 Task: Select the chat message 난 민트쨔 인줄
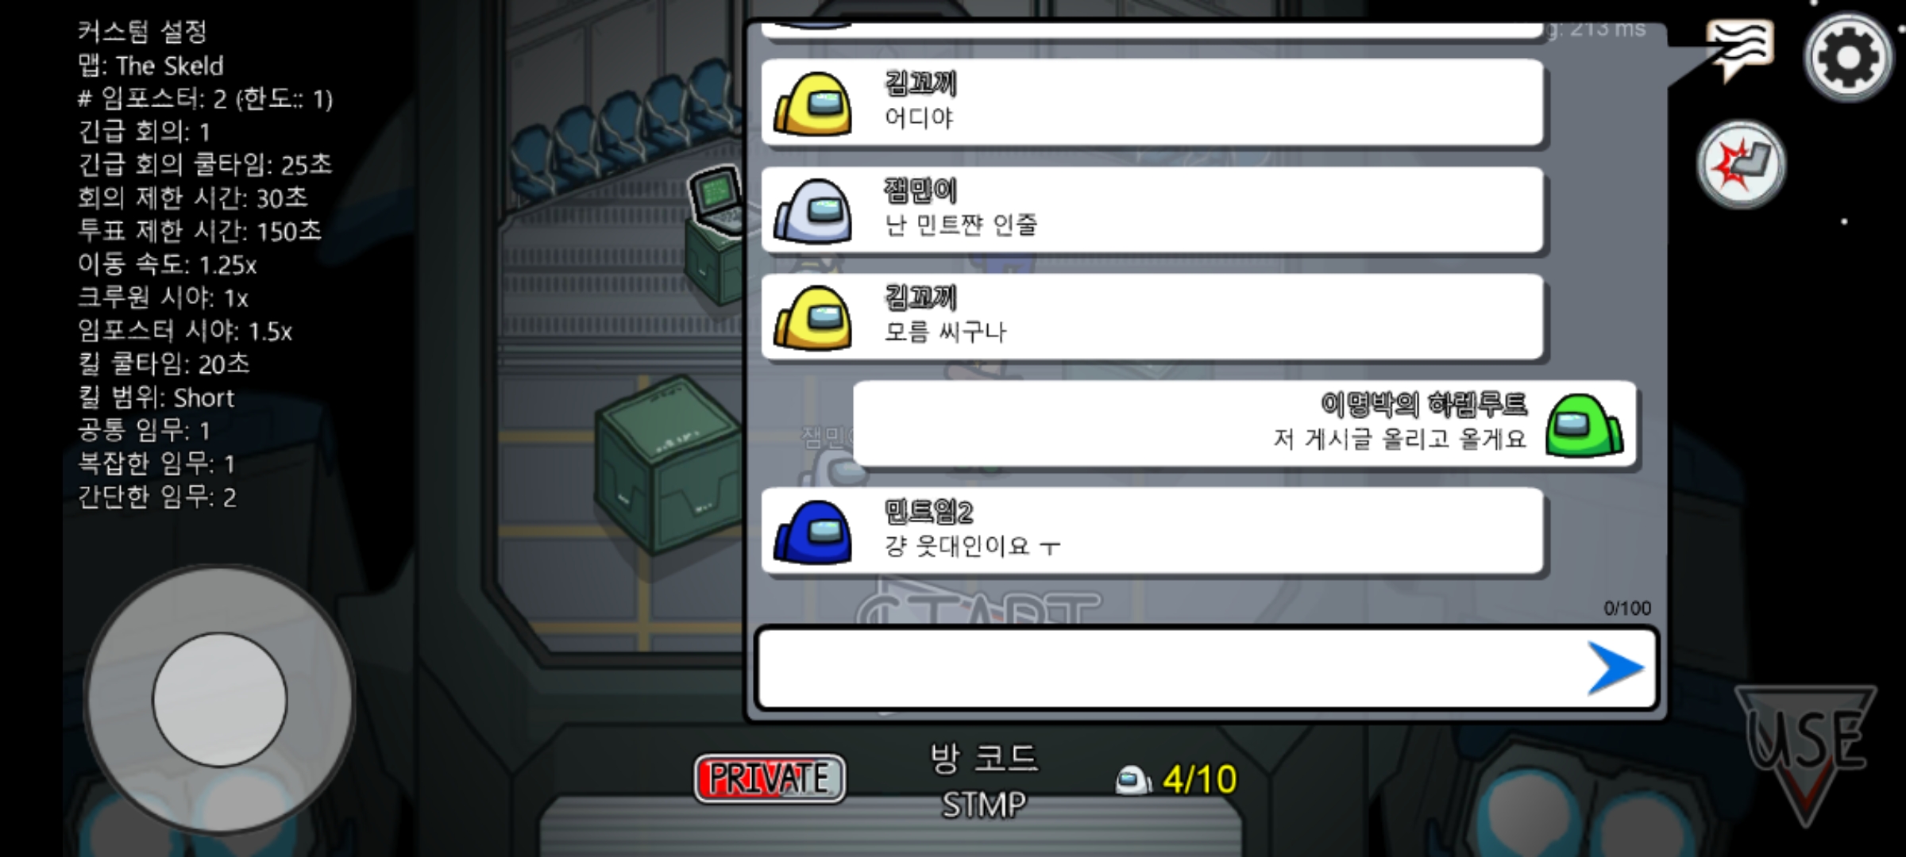[1152, 210]
